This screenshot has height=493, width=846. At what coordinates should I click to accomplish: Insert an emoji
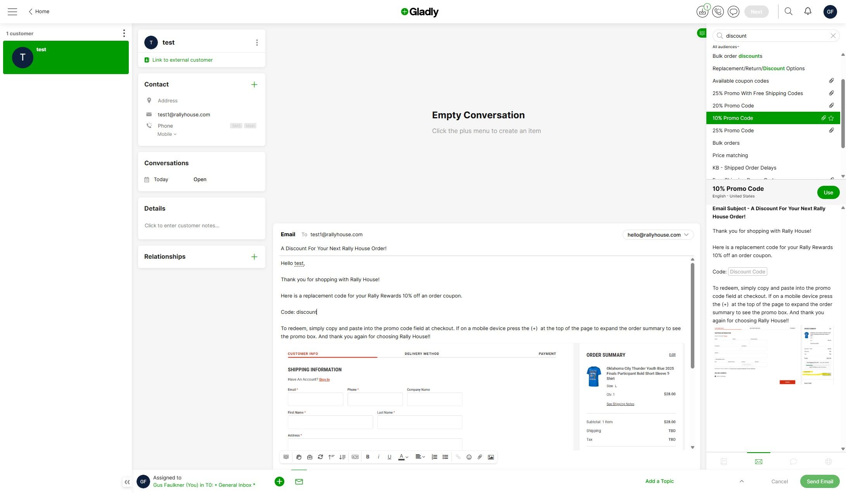click(469, 457)
